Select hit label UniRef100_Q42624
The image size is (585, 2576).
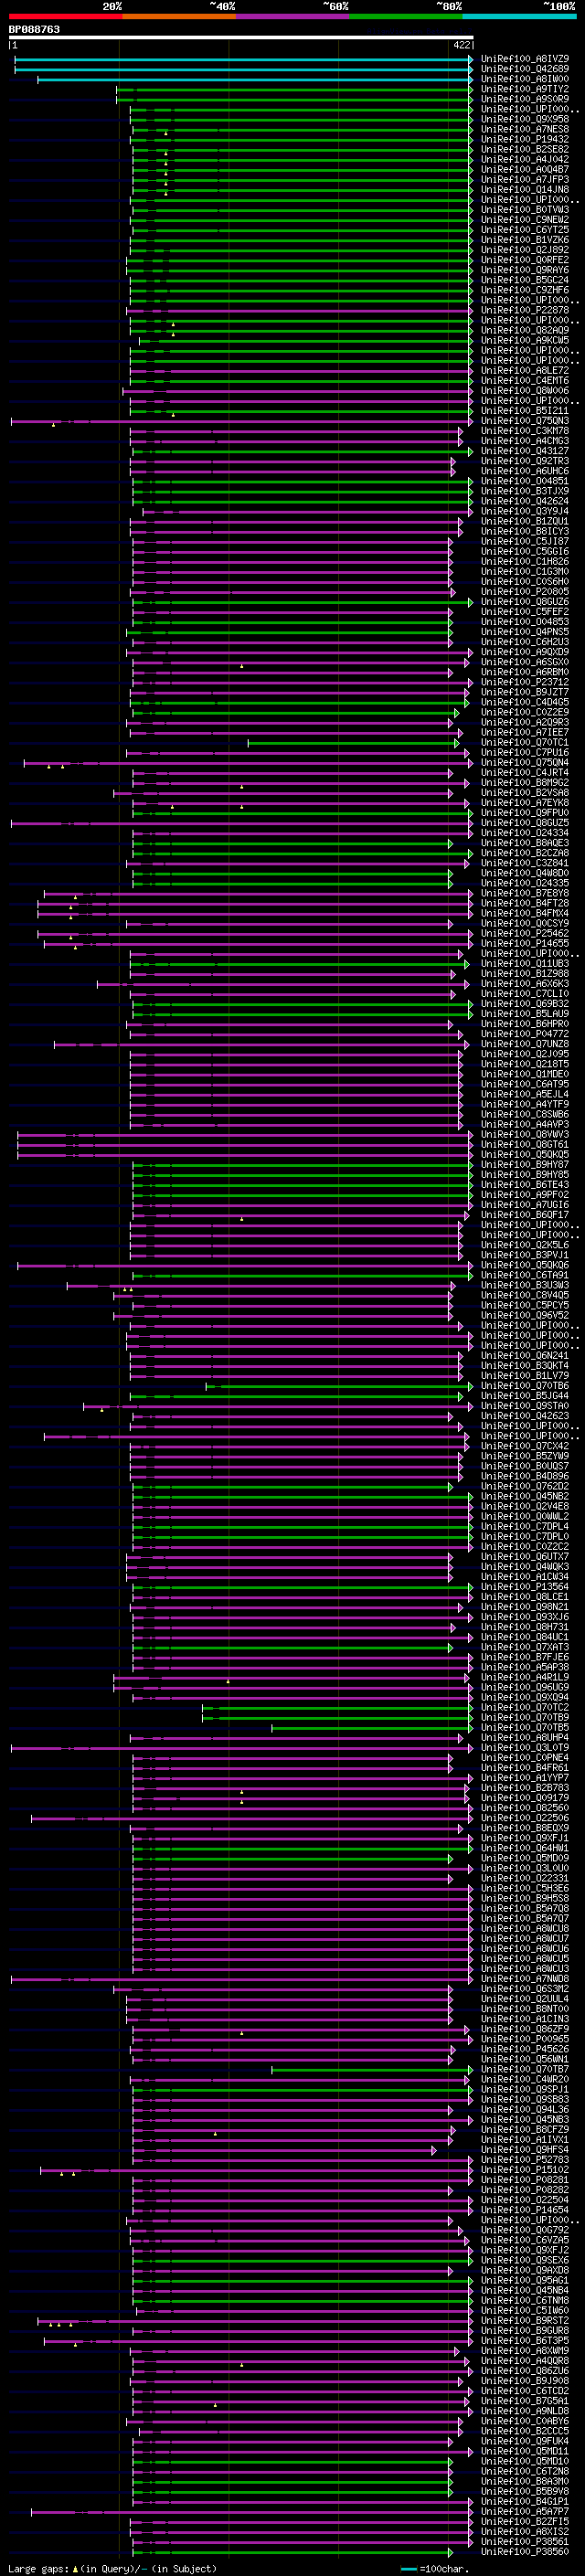tap(525, 501)
